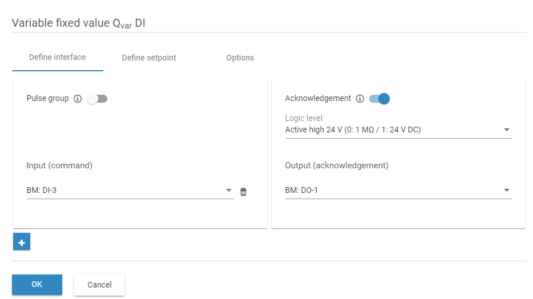Image resolution: width=533 pixels, height=299 pixels.
Task: Enable the Pulse group toggle
Action: pyautogui.click(x=97, y=99)
